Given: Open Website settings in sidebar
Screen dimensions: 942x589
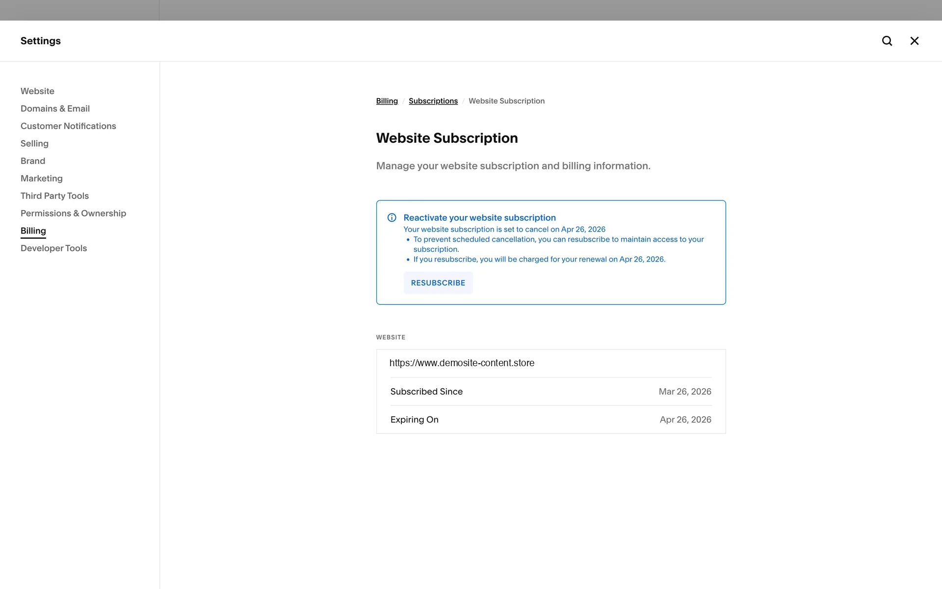Looking at the screenshot, I should (37, 91).
